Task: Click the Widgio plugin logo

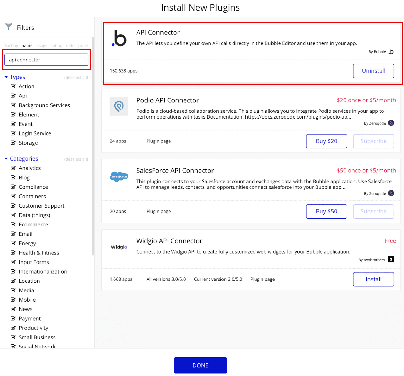Action: [119, 247]
